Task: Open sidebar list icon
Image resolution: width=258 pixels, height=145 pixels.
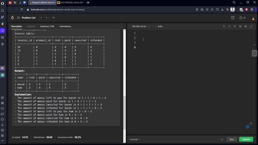Action: point(2,44)
